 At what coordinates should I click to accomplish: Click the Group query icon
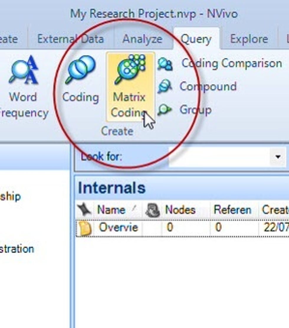[x=165, y=110]
